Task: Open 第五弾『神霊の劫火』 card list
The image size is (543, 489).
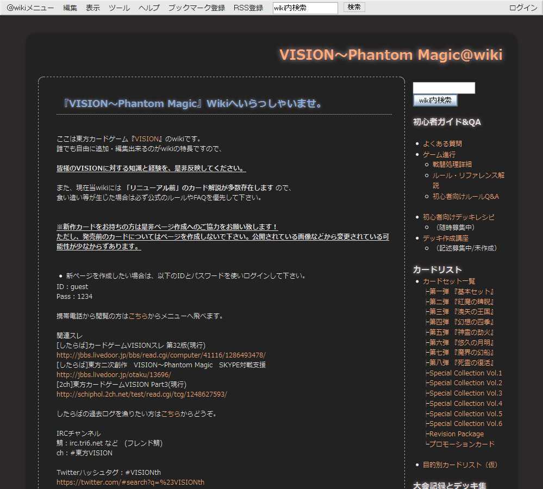Action: [x=461, y=332]
